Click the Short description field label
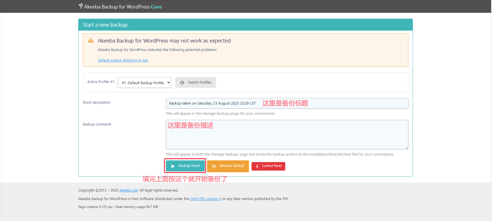This screenshot has width=492, height=221. tap(97, 103)
